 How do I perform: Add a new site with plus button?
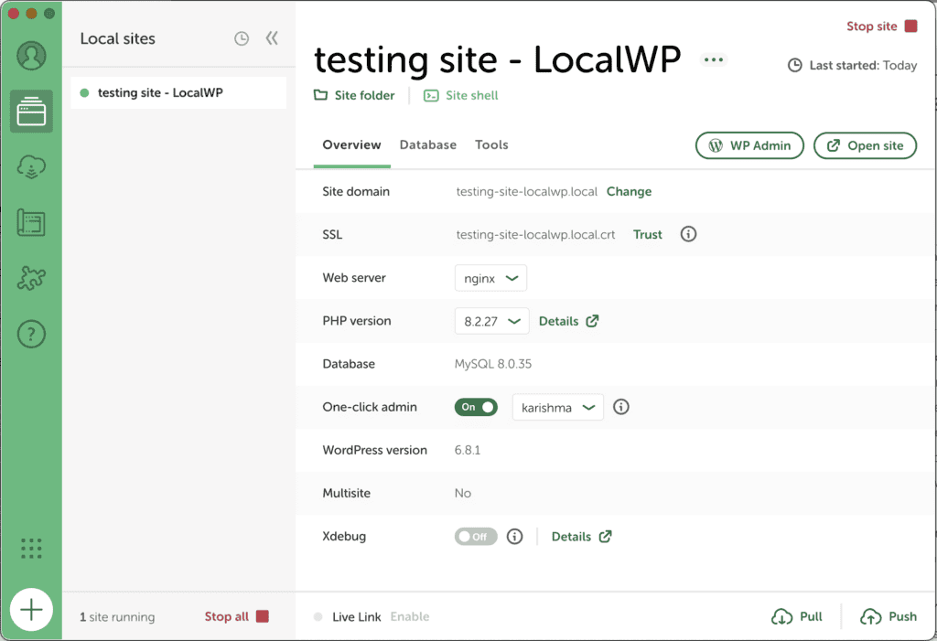point(31,610)
